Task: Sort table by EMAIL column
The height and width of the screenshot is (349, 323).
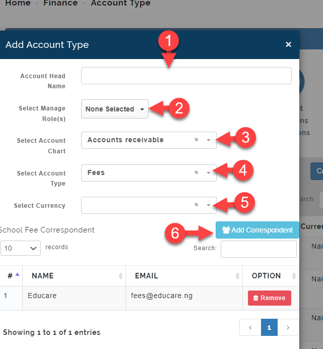Action: [184, 276]
